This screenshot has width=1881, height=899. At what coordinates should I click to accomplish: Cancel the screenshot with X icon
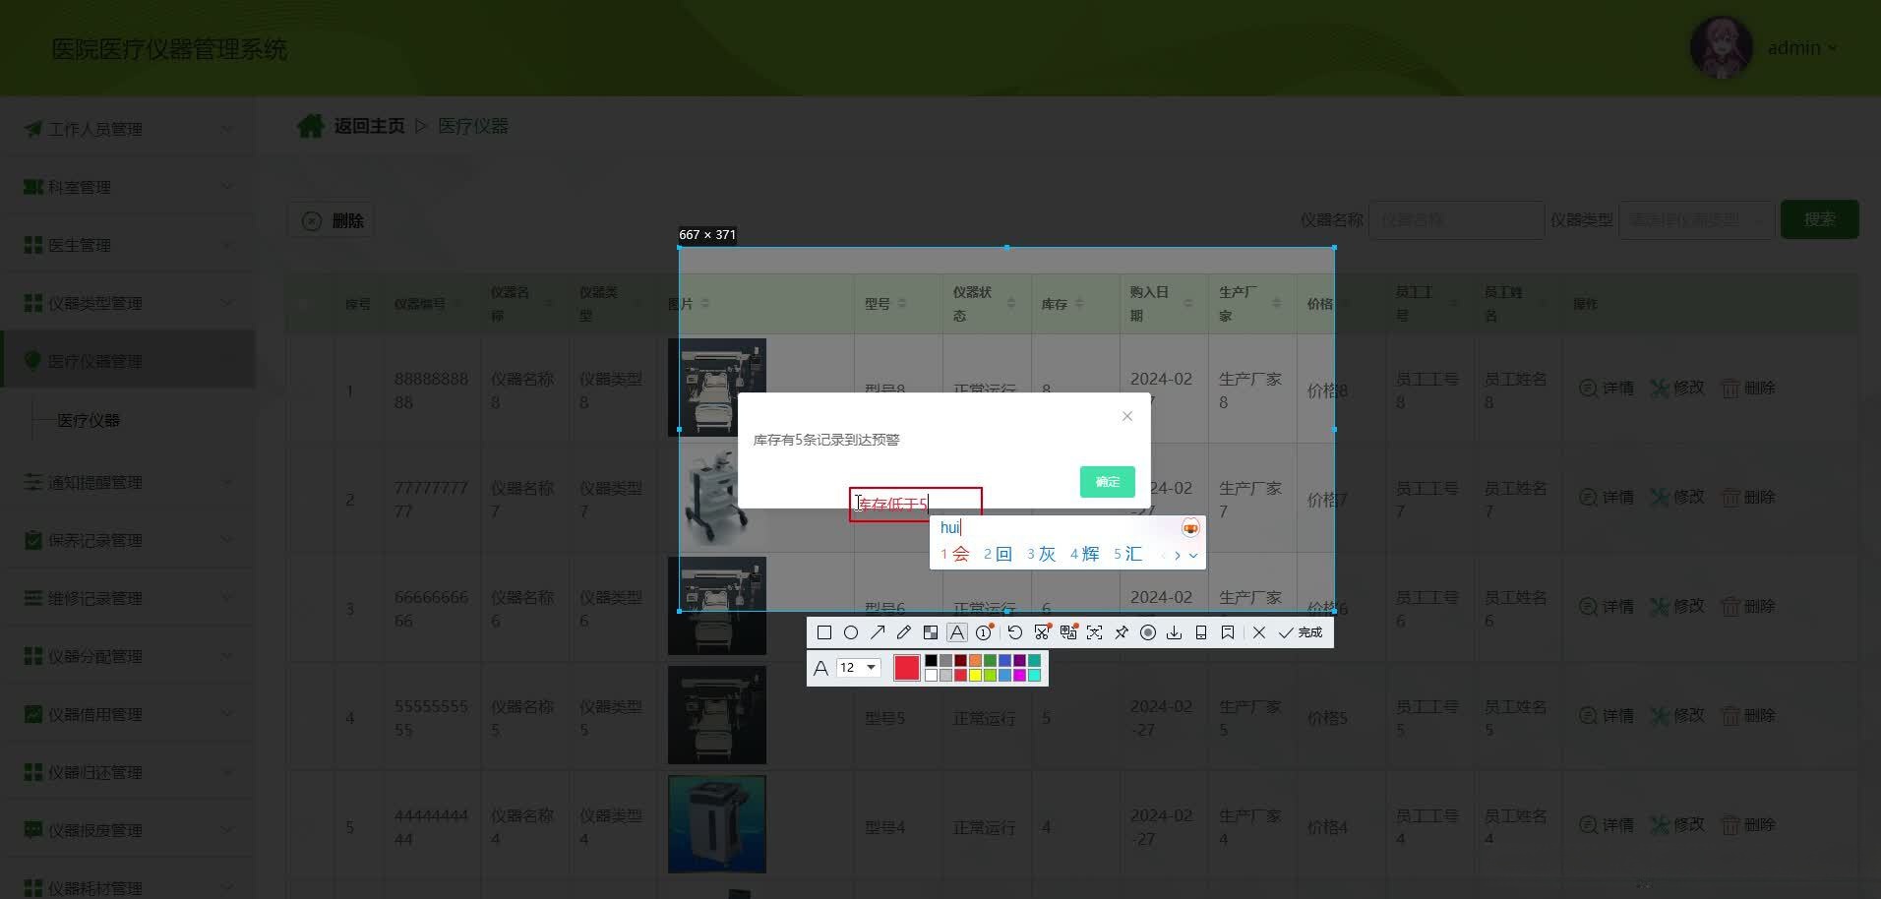click(1259, 632)
